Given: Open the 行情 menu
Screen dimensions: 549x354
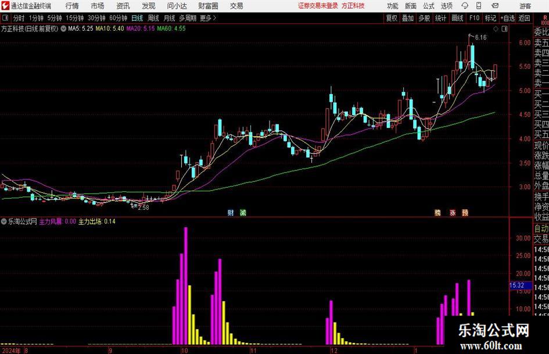Looking at the screenshot, I should (72, 6).
